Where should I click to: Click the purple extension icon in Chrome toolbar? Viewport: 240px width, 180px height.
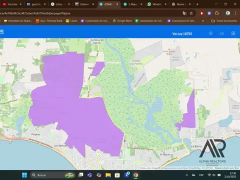(209, 13)
